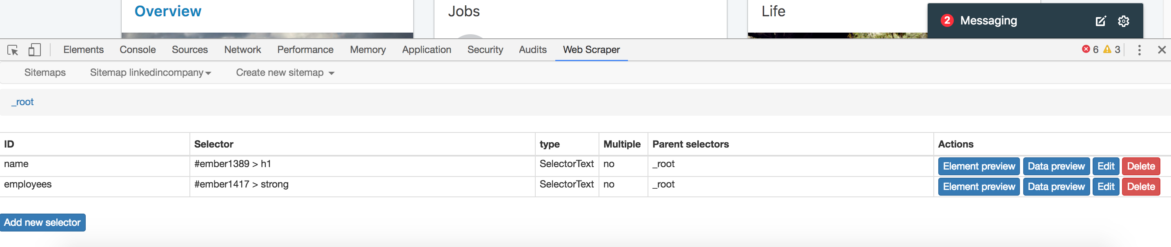Image resolution: width=1171 pixels, height=247 pixels.
Task: Open the Sitemaps list
Action: (x=45, y=73)
